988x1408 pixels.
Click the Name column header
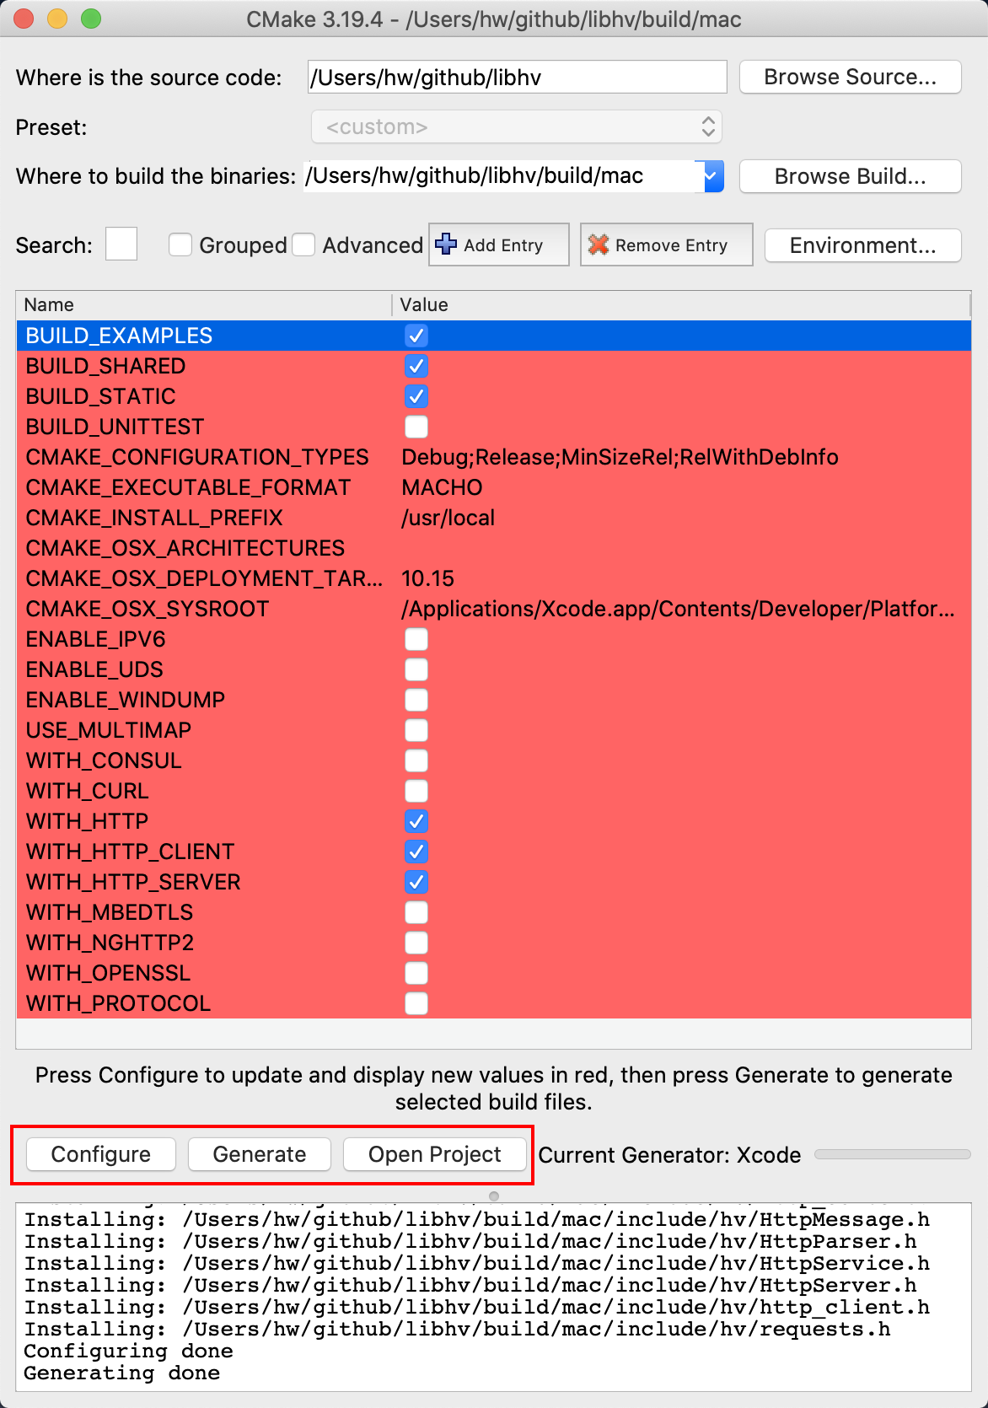[204, 304]
